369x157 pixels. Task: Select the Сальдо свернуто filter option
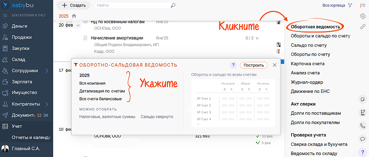coord(157,117)
